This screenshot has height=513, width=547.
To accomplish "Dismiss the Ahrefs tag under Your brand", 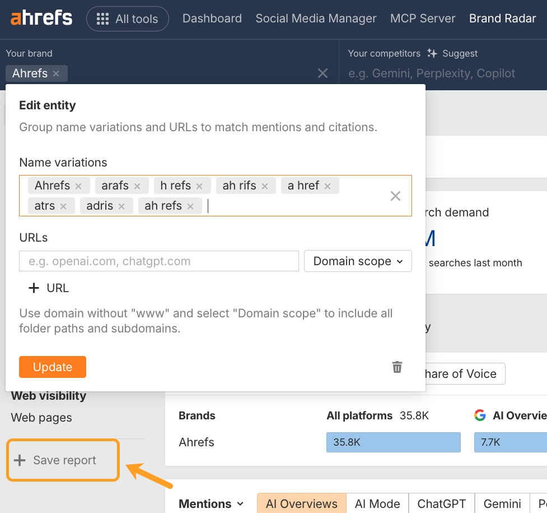I will [55, 73].
